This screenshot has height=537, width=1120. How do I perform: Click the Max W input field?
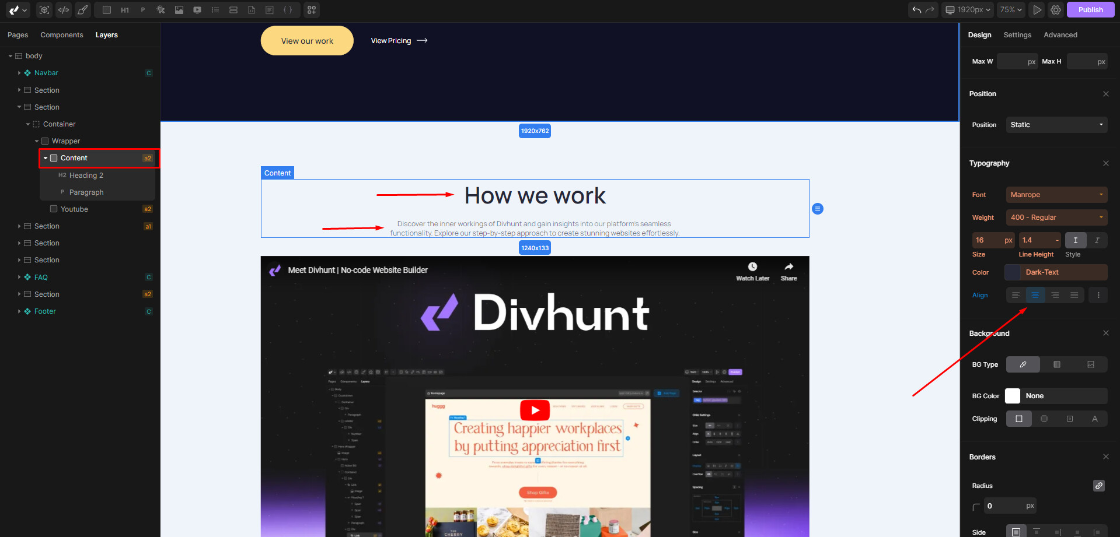coord(1017,61)
